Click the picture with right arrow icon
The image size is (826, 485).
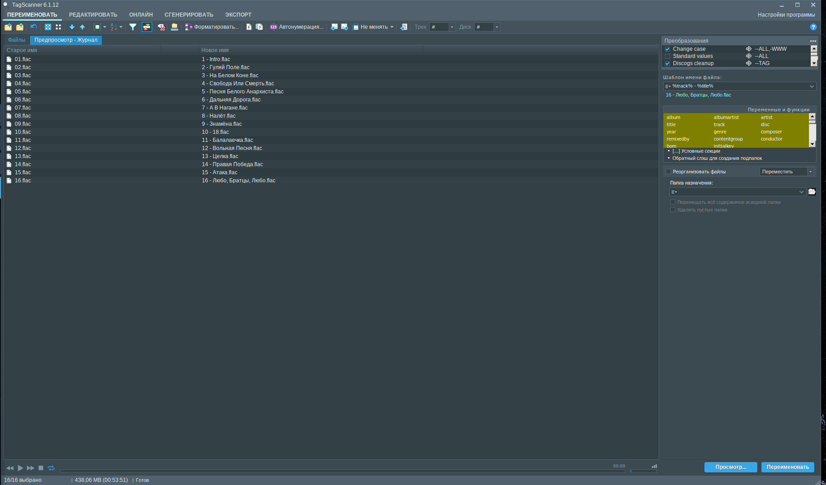click(345, 27)
